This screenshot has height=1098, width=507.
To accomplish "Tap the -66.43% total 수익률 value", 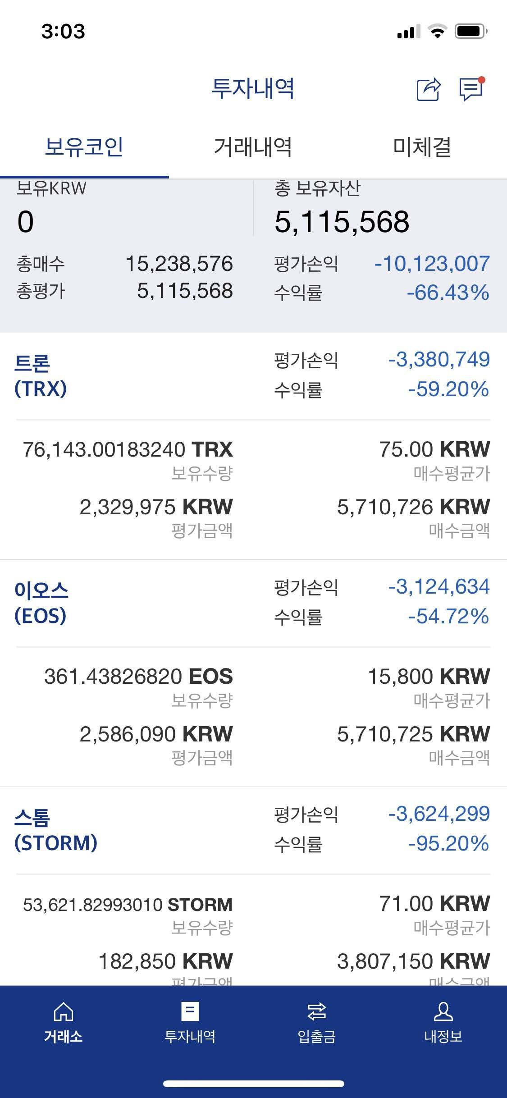I will tap(448, 293).
